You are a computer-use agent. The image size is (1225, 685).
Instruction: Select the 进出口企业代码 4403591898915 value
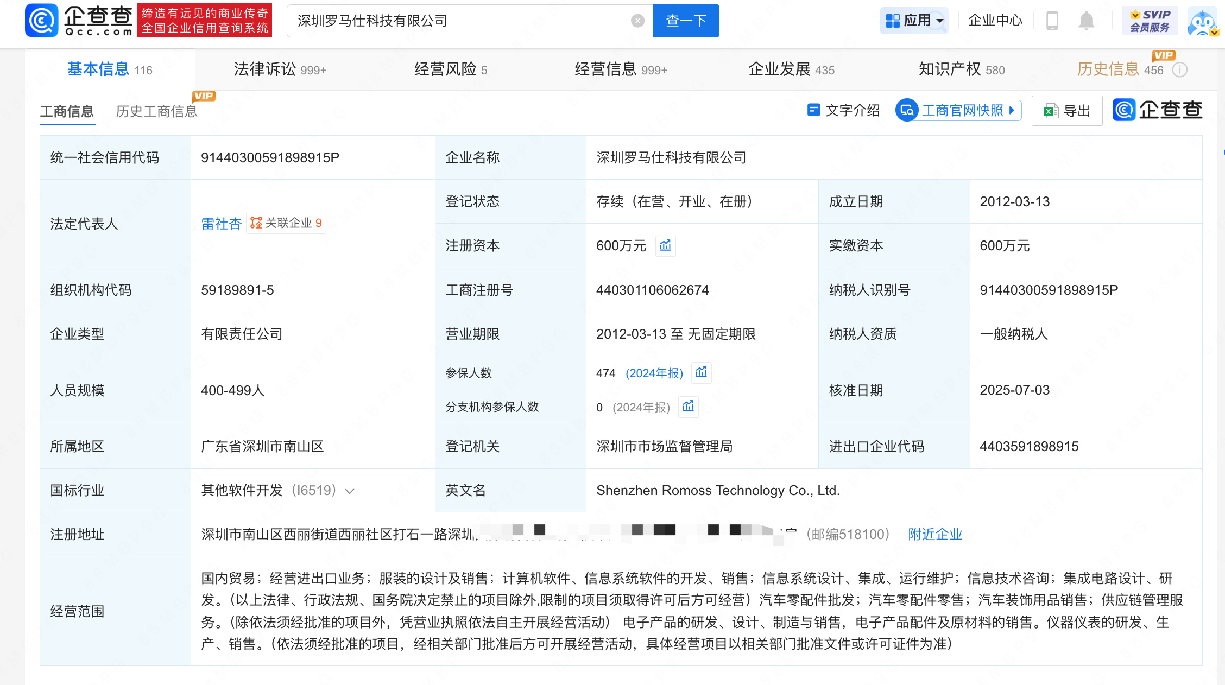pyautogui.click(x=1029, y=446)
